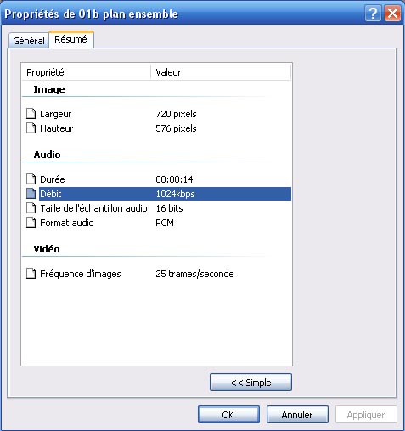Click the help question mark icon in title bar

tap(373, 14)
